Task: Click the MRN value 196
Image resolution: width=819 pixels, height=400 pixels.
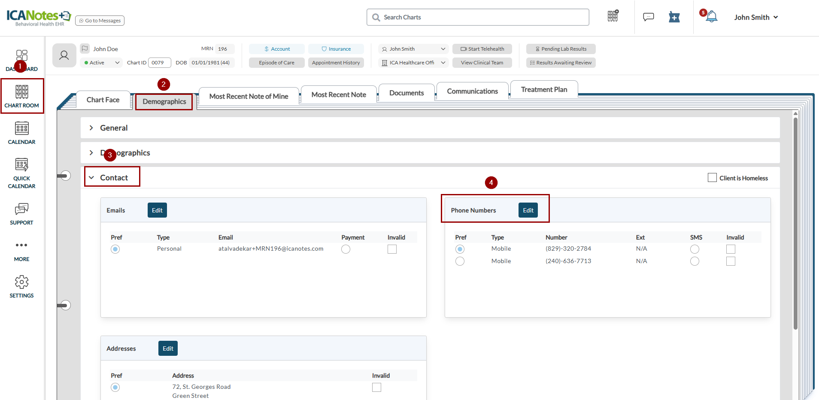Action: [x=222, y=49]
